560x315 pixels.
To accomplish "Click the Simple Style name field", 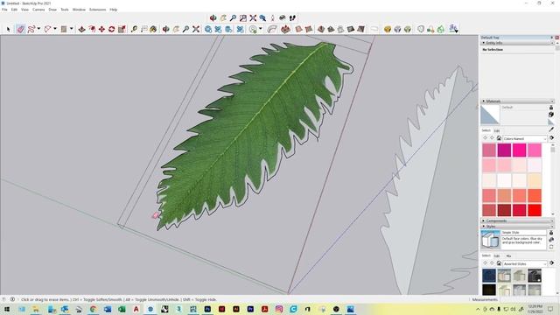I will pos(523,233).
